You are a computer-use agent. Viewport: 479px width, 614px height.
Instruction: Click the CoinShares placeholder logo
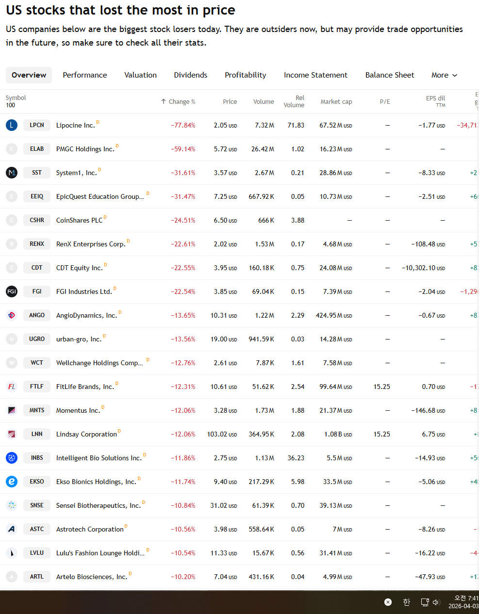tap(12, 220)
